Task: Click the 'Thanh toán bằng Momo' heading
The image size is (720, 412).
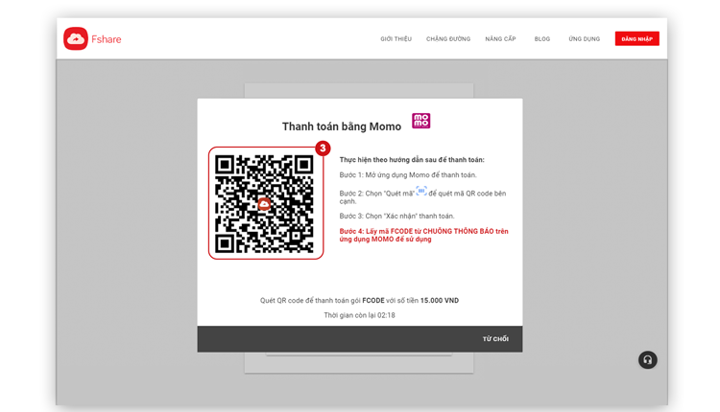Action: pyautogui.click(x=342, y=126)
